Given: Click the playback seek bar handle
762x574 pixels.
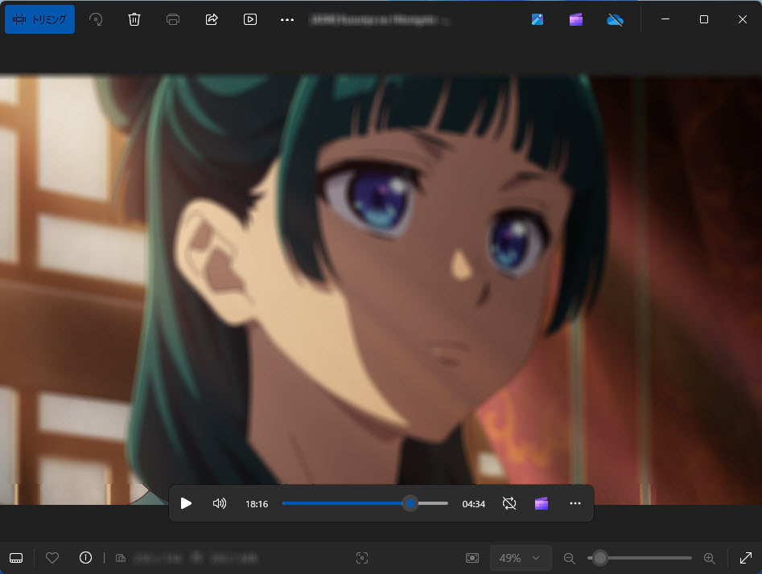Looking at the screenshot, I should 410,503.
